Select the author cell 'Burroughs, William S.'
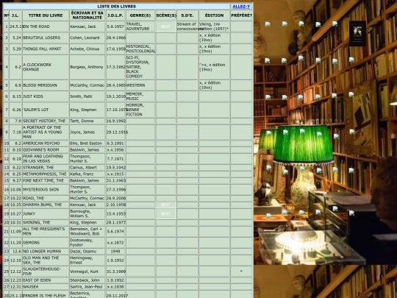397x298 pixels. pyautogui.click(x=87, y=213)
